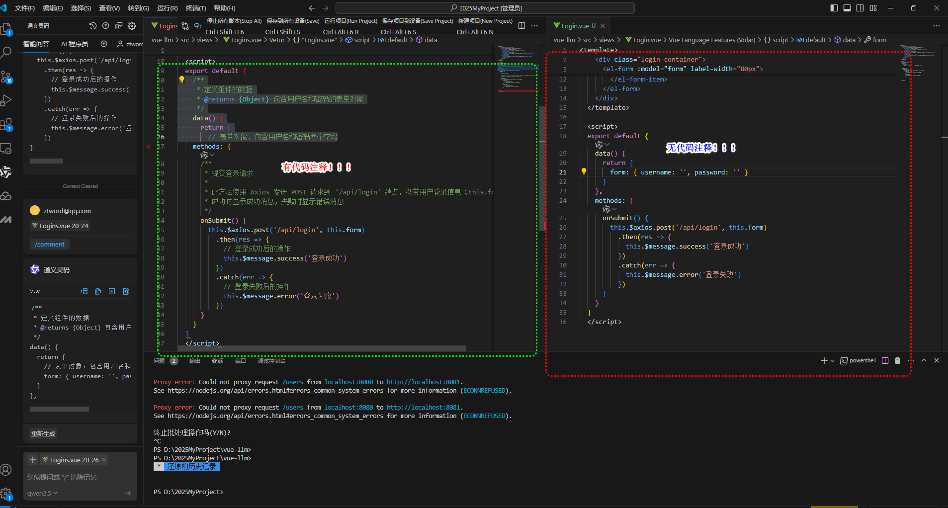The width and height of the screenshot is (948, 508).
Task: Toggle bottom panel visibility
Action: click(x=847, y=8)
